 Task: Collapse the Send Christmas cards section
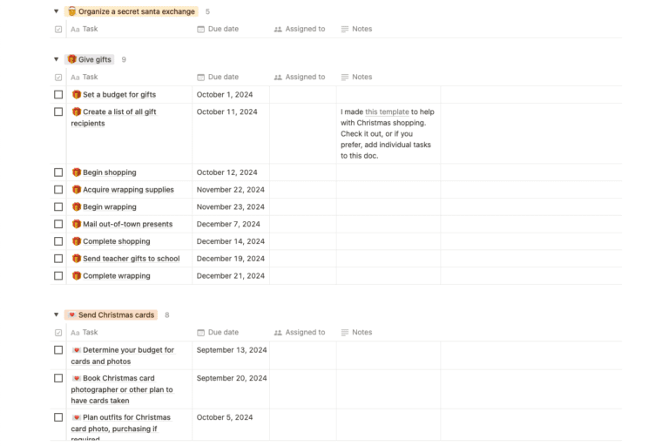[57, 314]
